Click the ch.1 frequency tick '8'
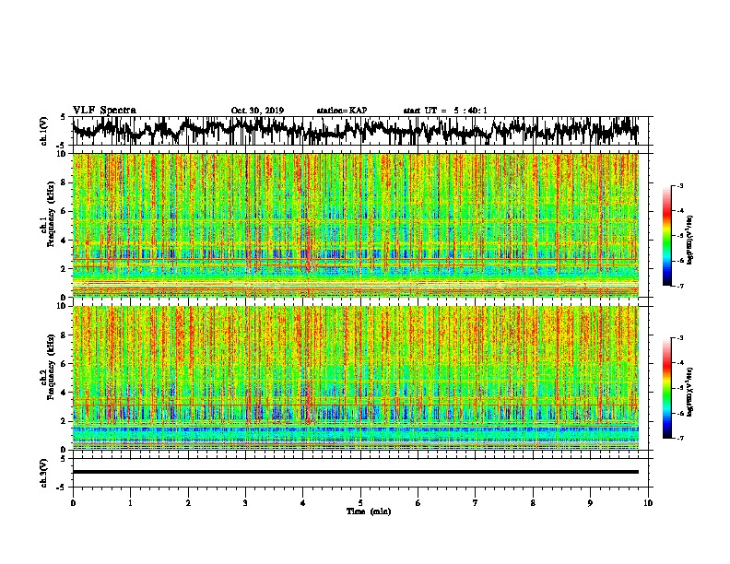This screenshot has width=730, height=564. click(65, 182)
